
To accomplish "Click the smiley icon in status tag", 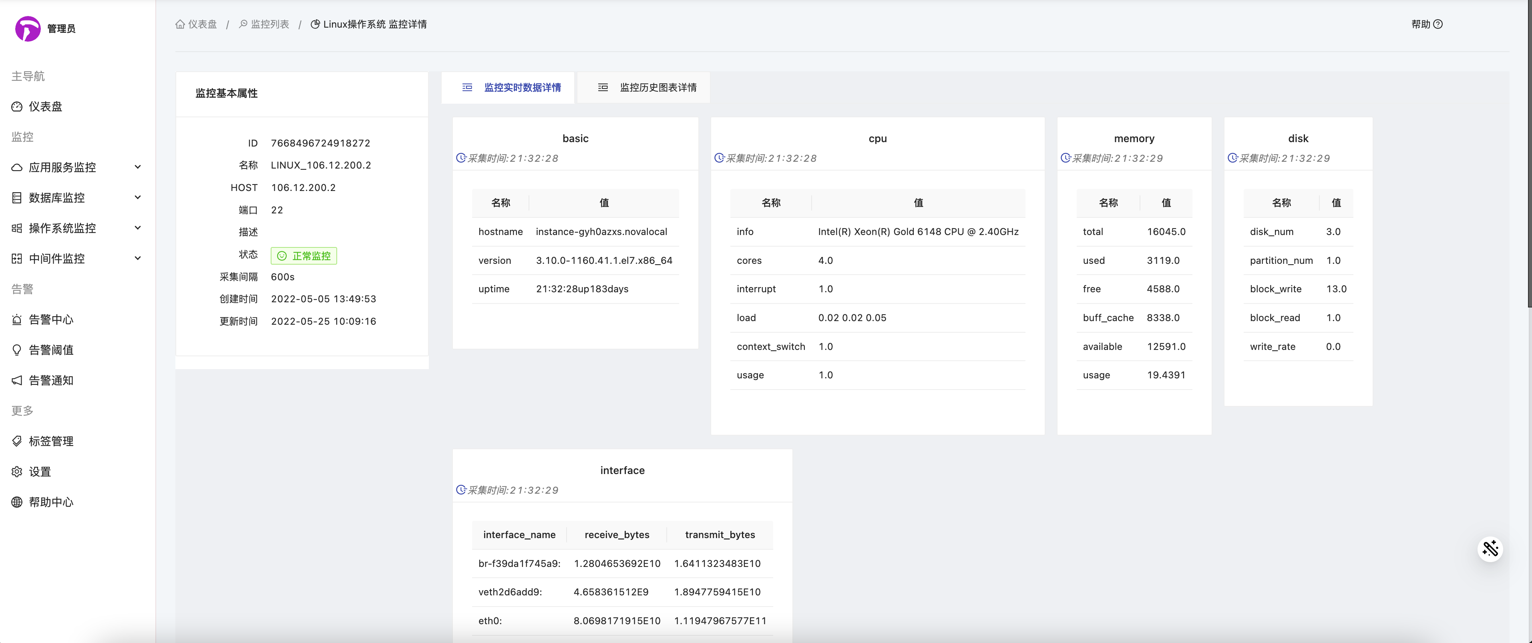I will pos(282,256).
